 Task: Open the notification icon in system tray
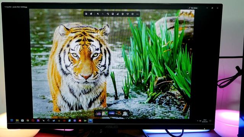pos(210,121)
